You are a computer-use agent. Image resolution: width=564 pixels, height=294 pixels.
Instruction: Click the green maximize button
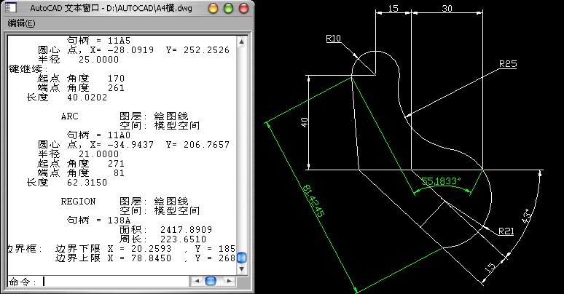(228, 8)
